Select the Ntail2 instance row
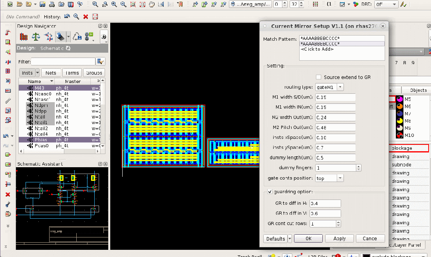The height and width of the screenshot is (257, 431). coord(60,128)
